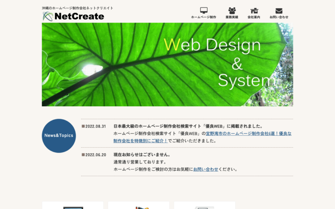The height and width of the screenshot is (209, 335).
Task: Click the people group icon for 業務実績
Action: [232, 10]
